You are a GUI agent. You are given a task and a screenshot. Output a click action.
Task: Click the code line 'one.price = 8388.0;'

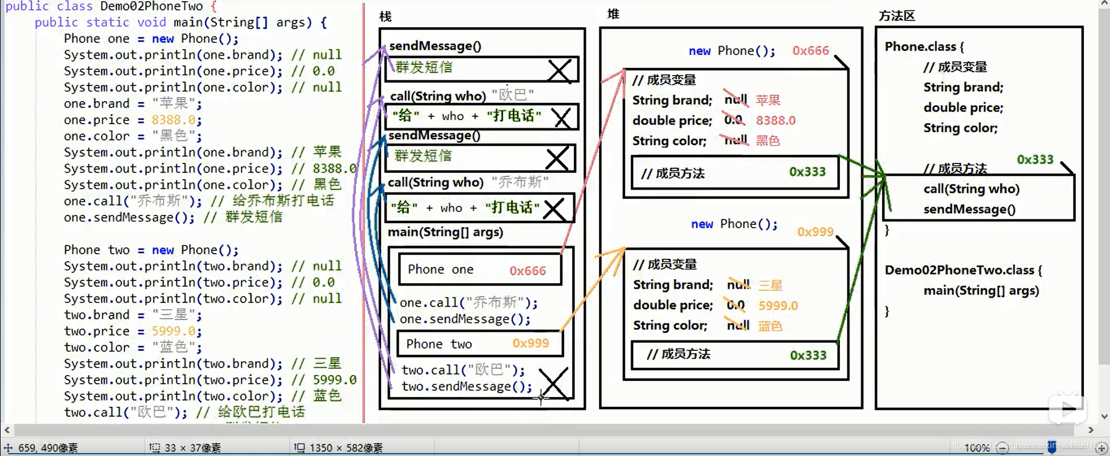(x=133, y=120)
